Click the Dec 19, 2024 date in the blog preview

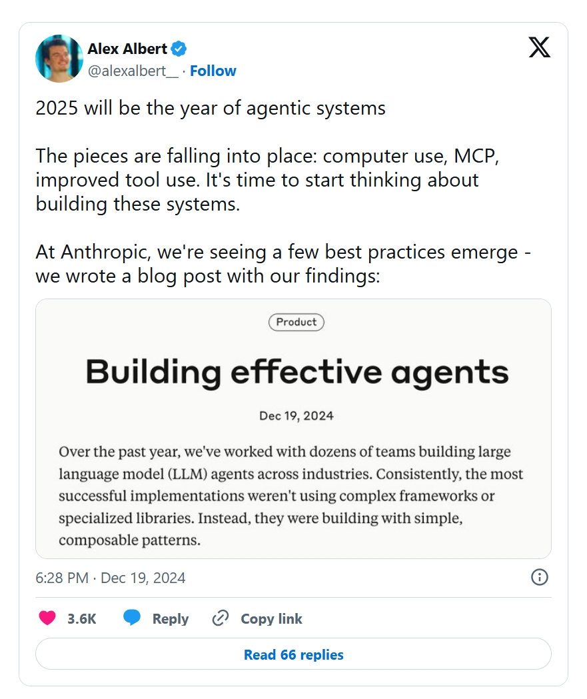tap(296, 416)
